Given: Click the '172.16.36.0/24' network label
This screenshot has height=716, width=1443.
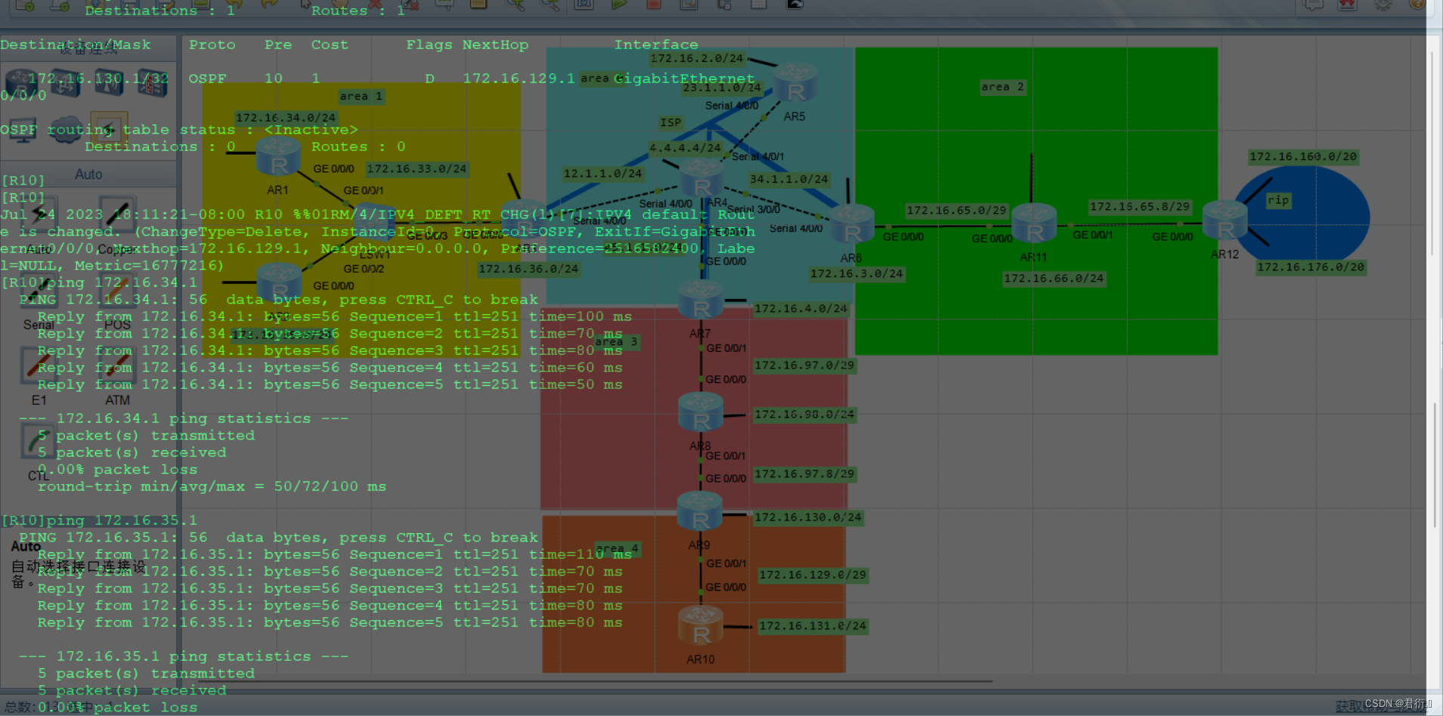Looking at the screenshot, I should click(x=528, y=269).
